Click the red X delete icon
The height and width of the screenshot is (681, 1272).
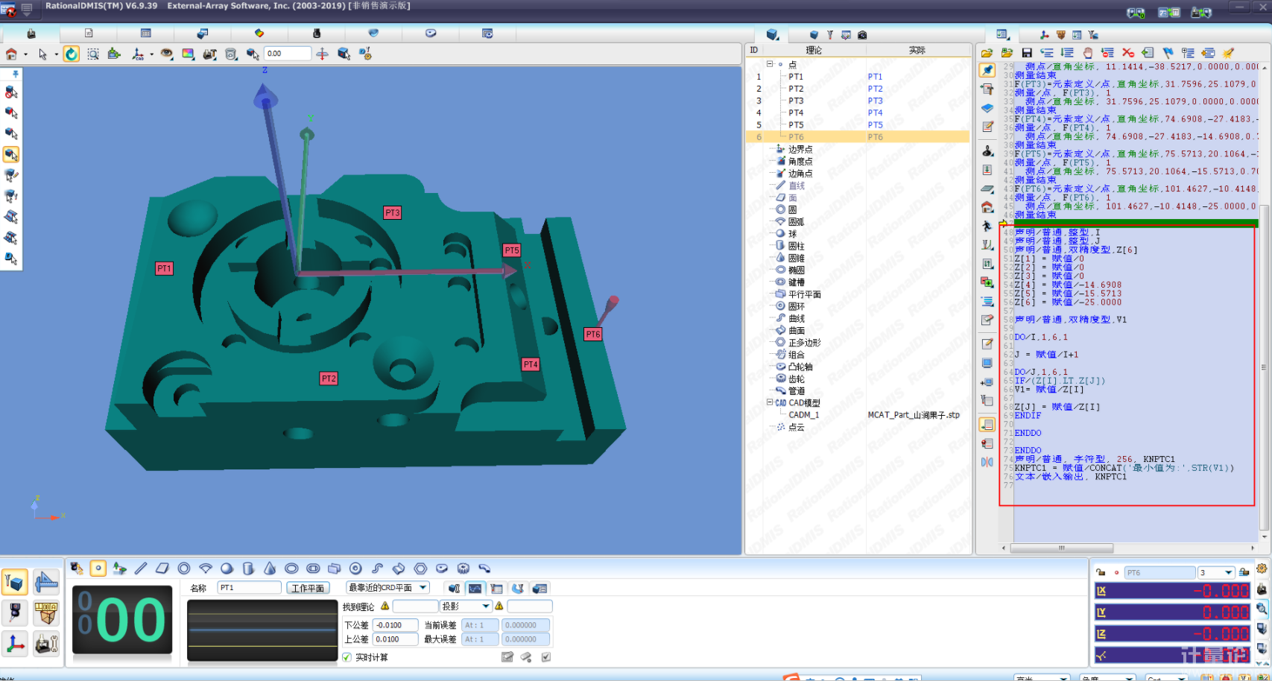tap(1128, 53)
